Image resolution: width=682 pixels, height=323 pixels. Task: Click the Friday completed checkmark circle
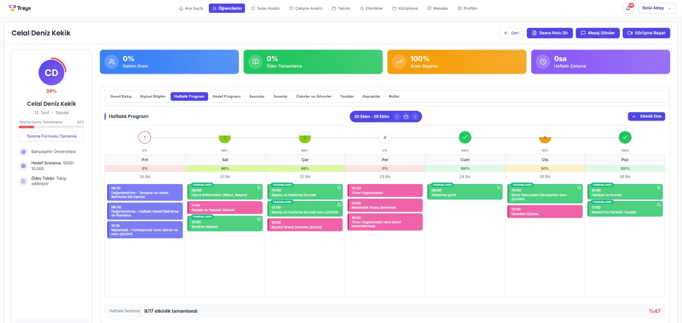point(465,137)
